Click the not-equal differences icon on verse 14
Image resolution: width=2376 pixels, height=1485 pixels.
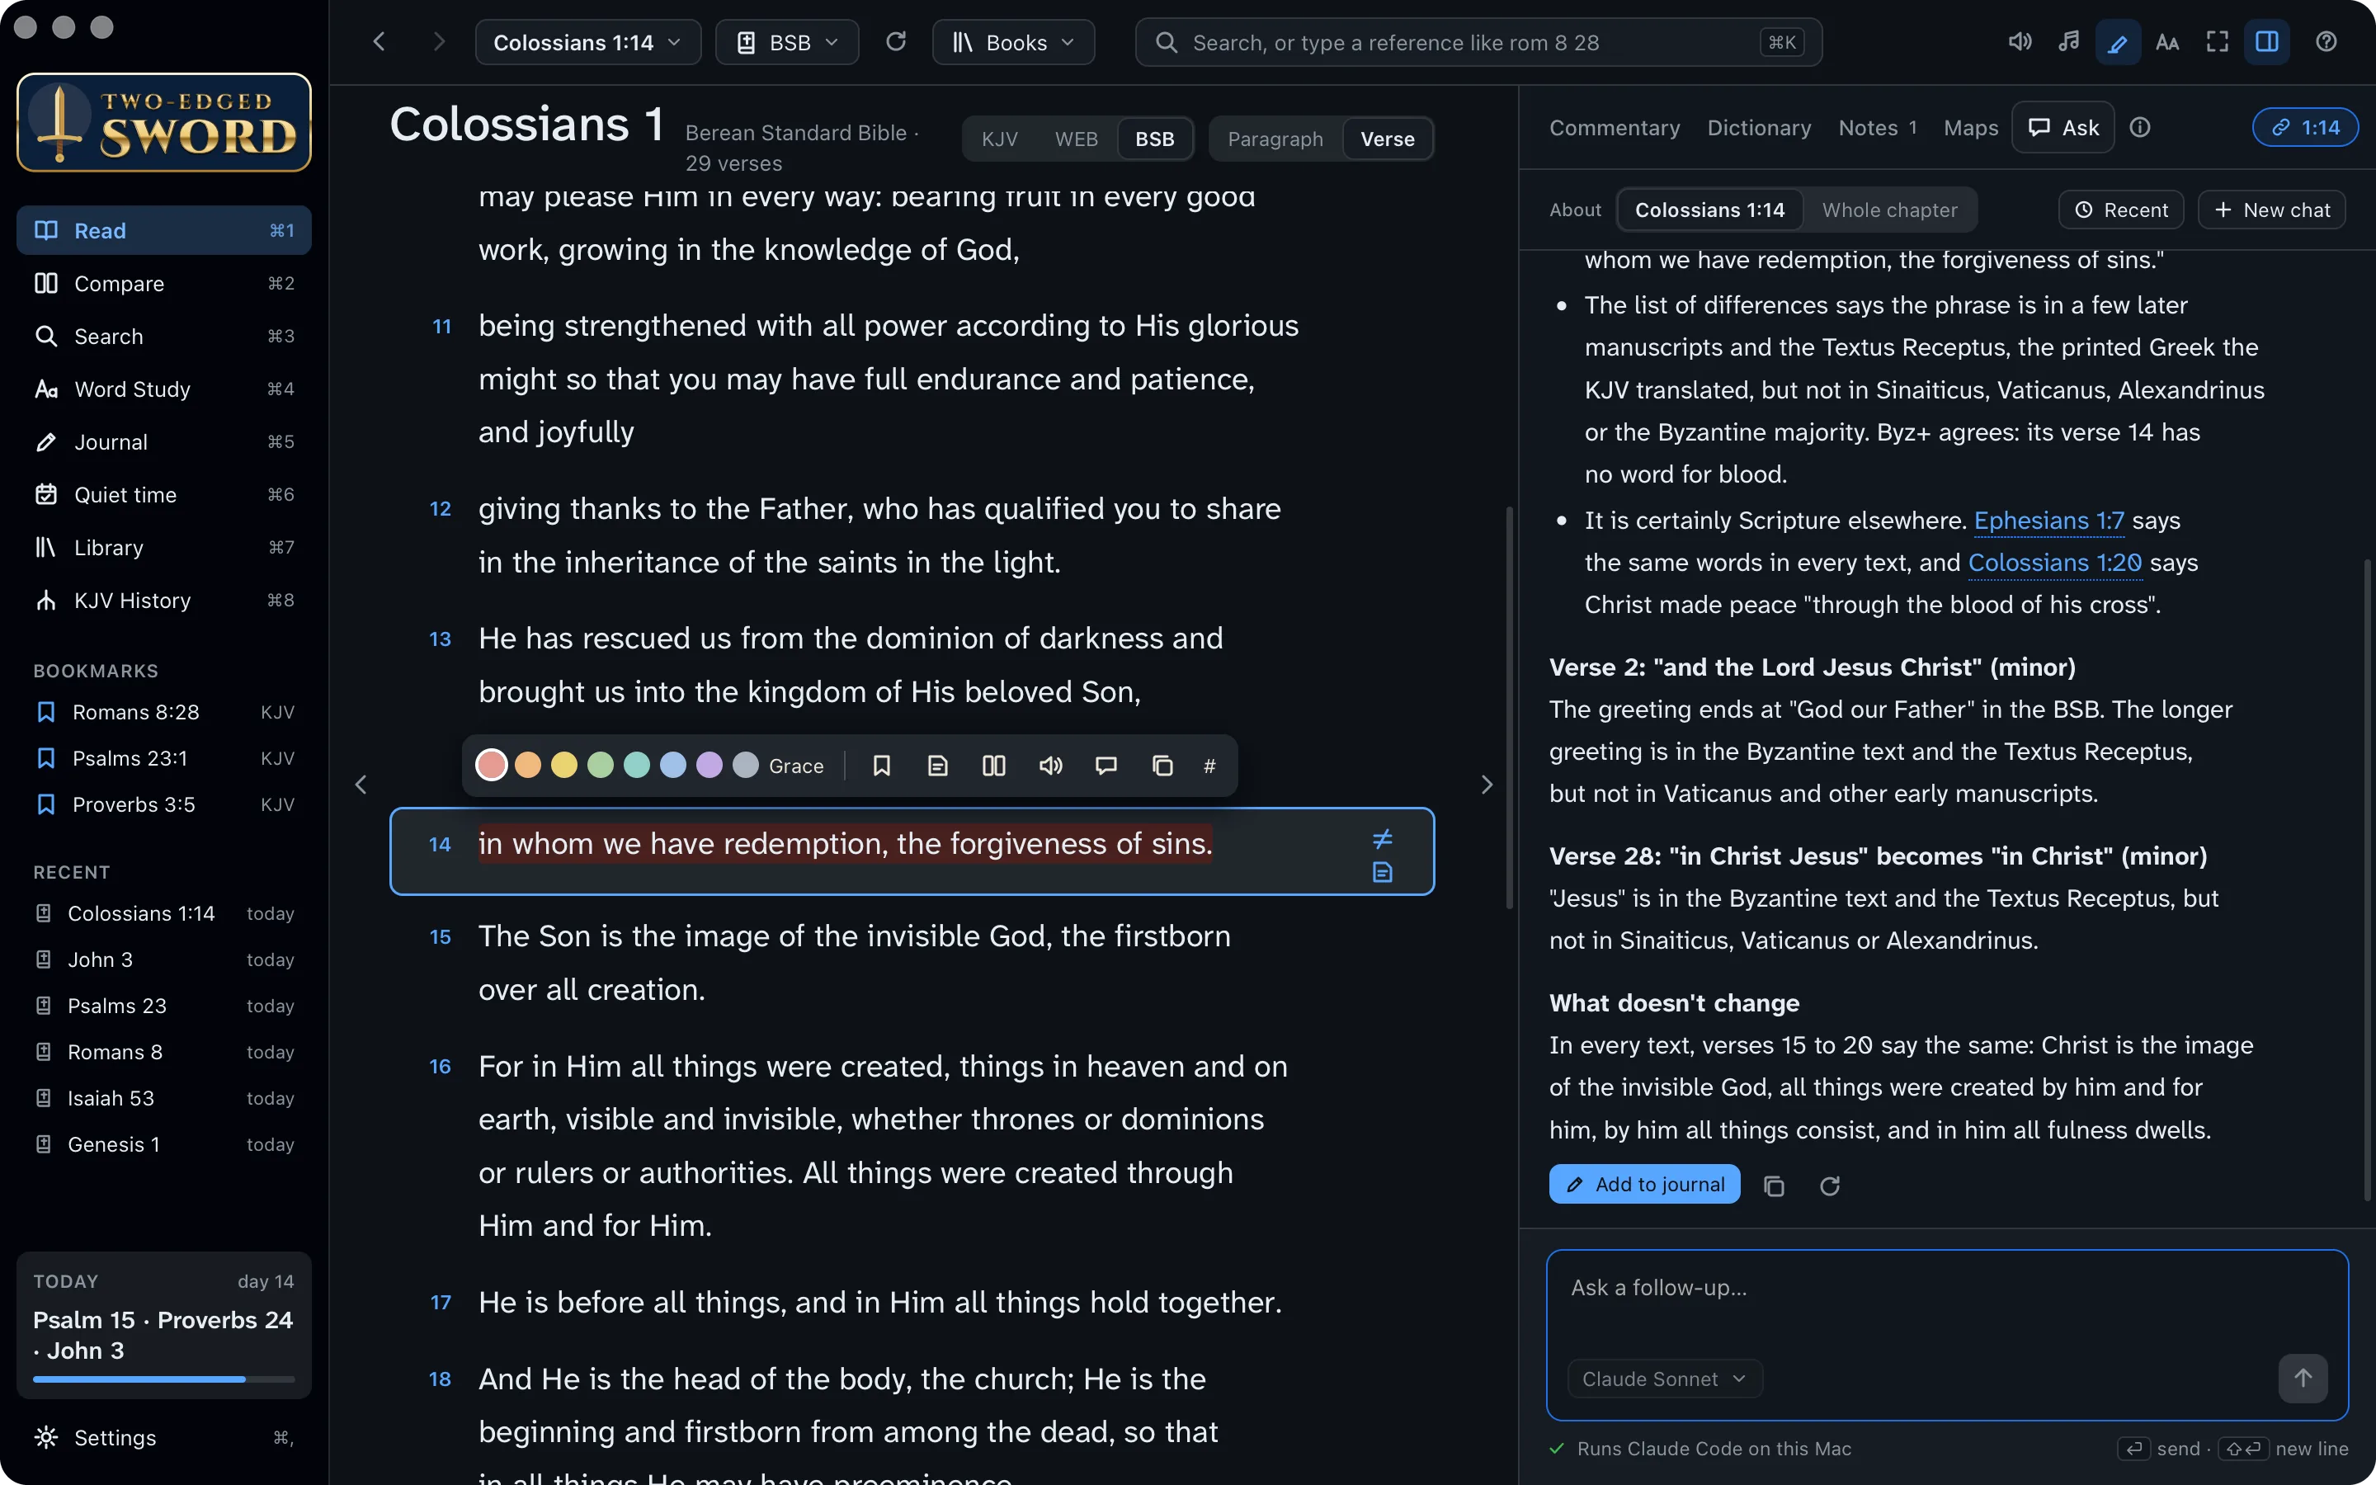(1383, 839)
